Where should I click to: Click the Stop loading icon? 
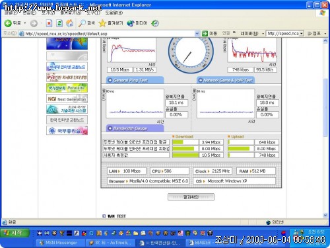[x=49, y=23]
